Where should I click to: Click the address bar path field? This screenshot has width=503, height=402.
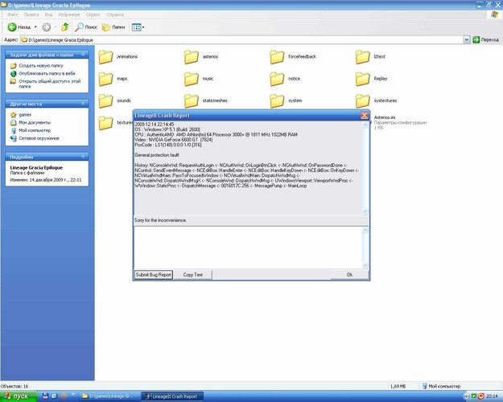tap(241, 39)
